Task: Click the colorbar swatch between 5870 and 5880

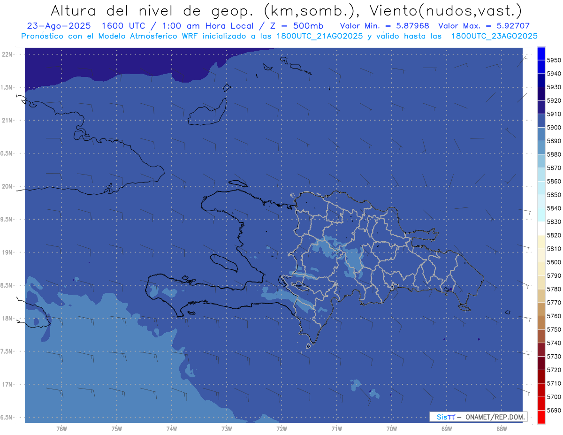Action: 541,161
